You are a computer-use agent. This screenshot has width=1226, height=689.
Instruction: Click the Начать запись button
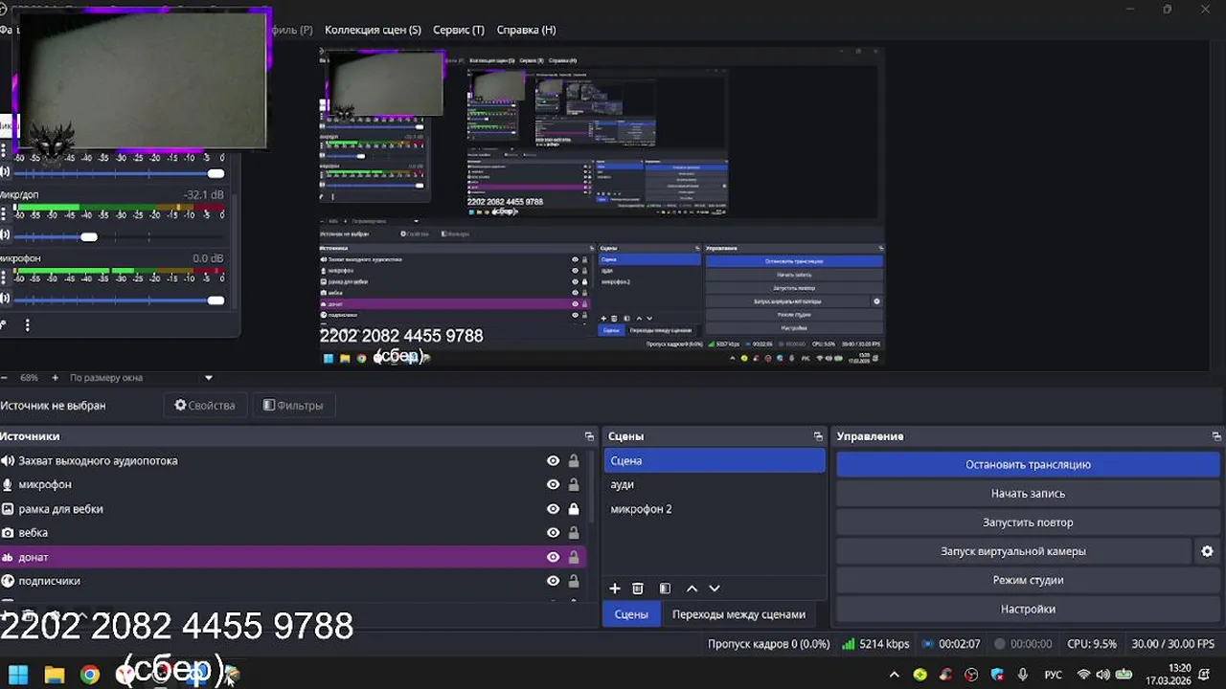(1028, 494)
